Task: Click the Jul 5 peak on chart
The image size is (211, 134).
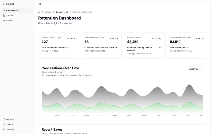Action: (x=188, y=85)
